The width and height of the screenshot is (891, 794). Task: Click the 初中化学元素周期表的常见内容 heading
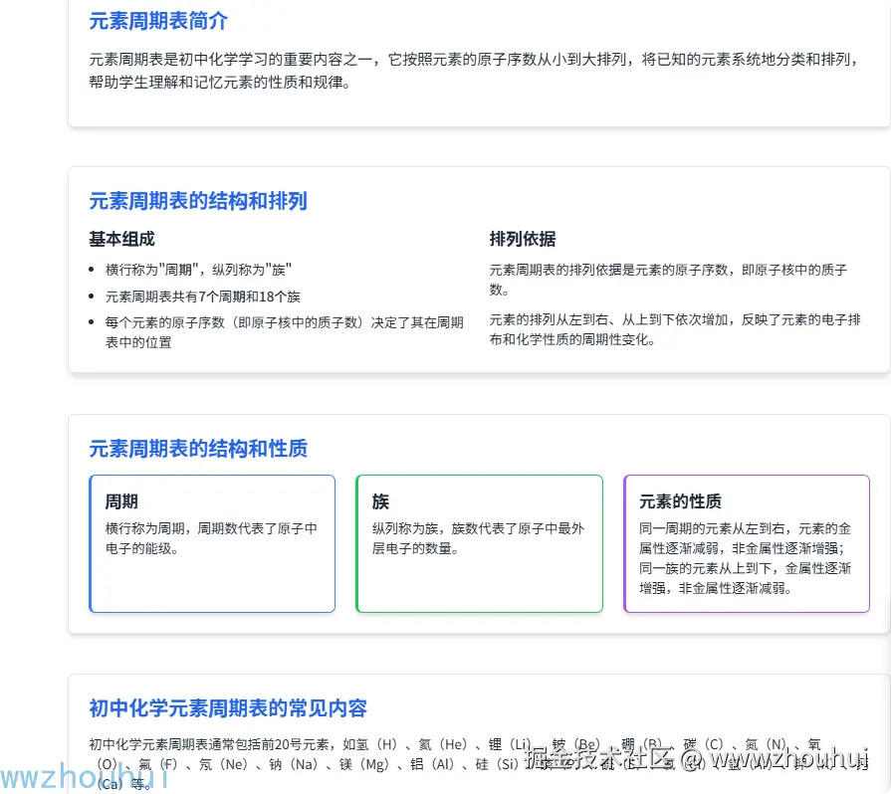[x=228, y=708]
